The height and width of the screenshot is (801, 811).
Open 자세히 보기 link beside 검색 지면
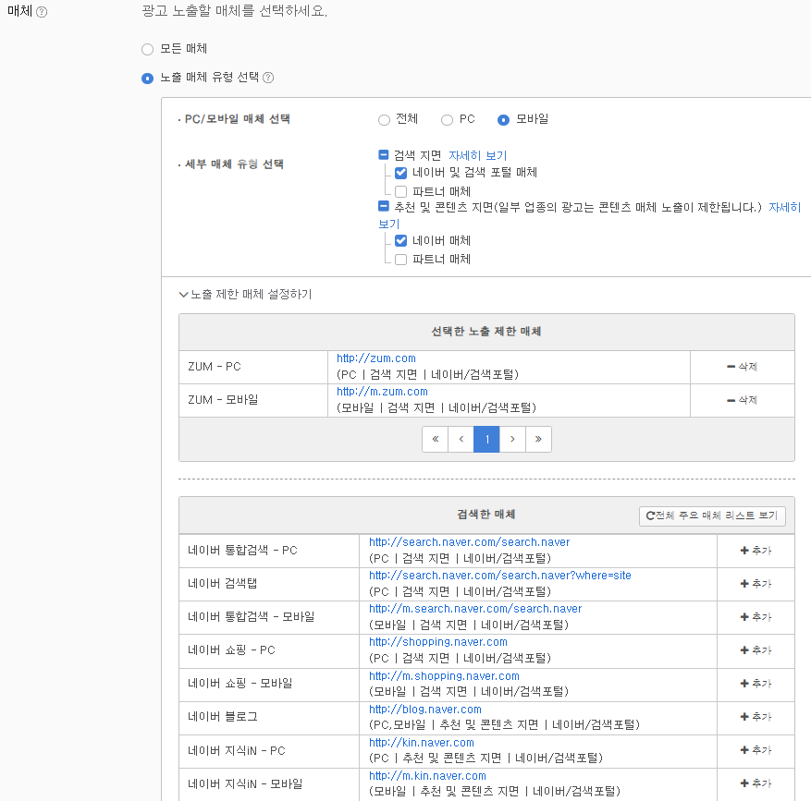click(477, 156)
